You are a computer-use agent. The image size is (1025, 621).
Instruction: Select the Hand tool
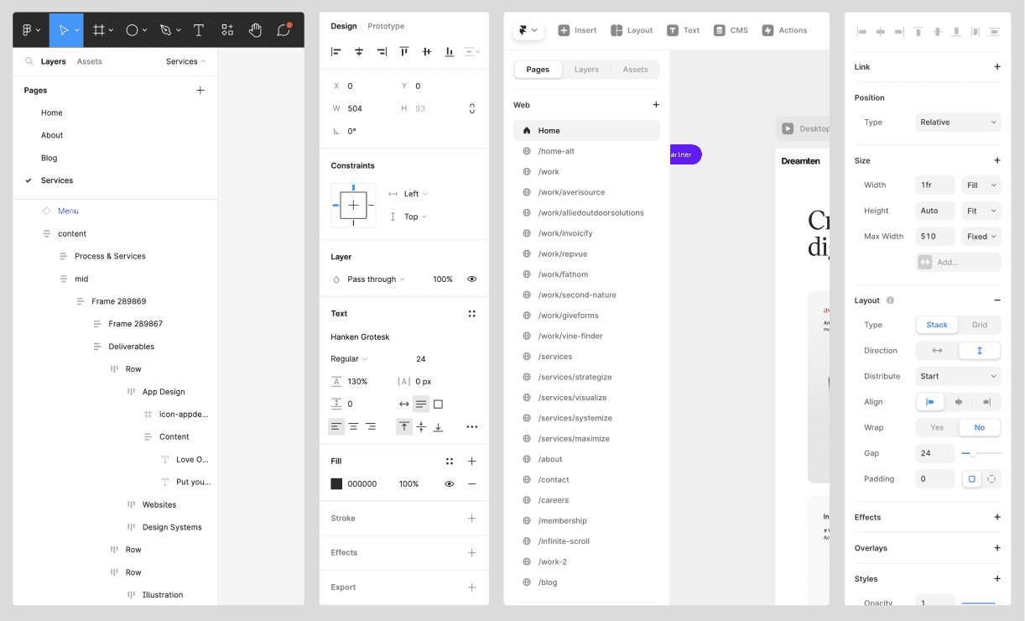(x=255, y=29)
